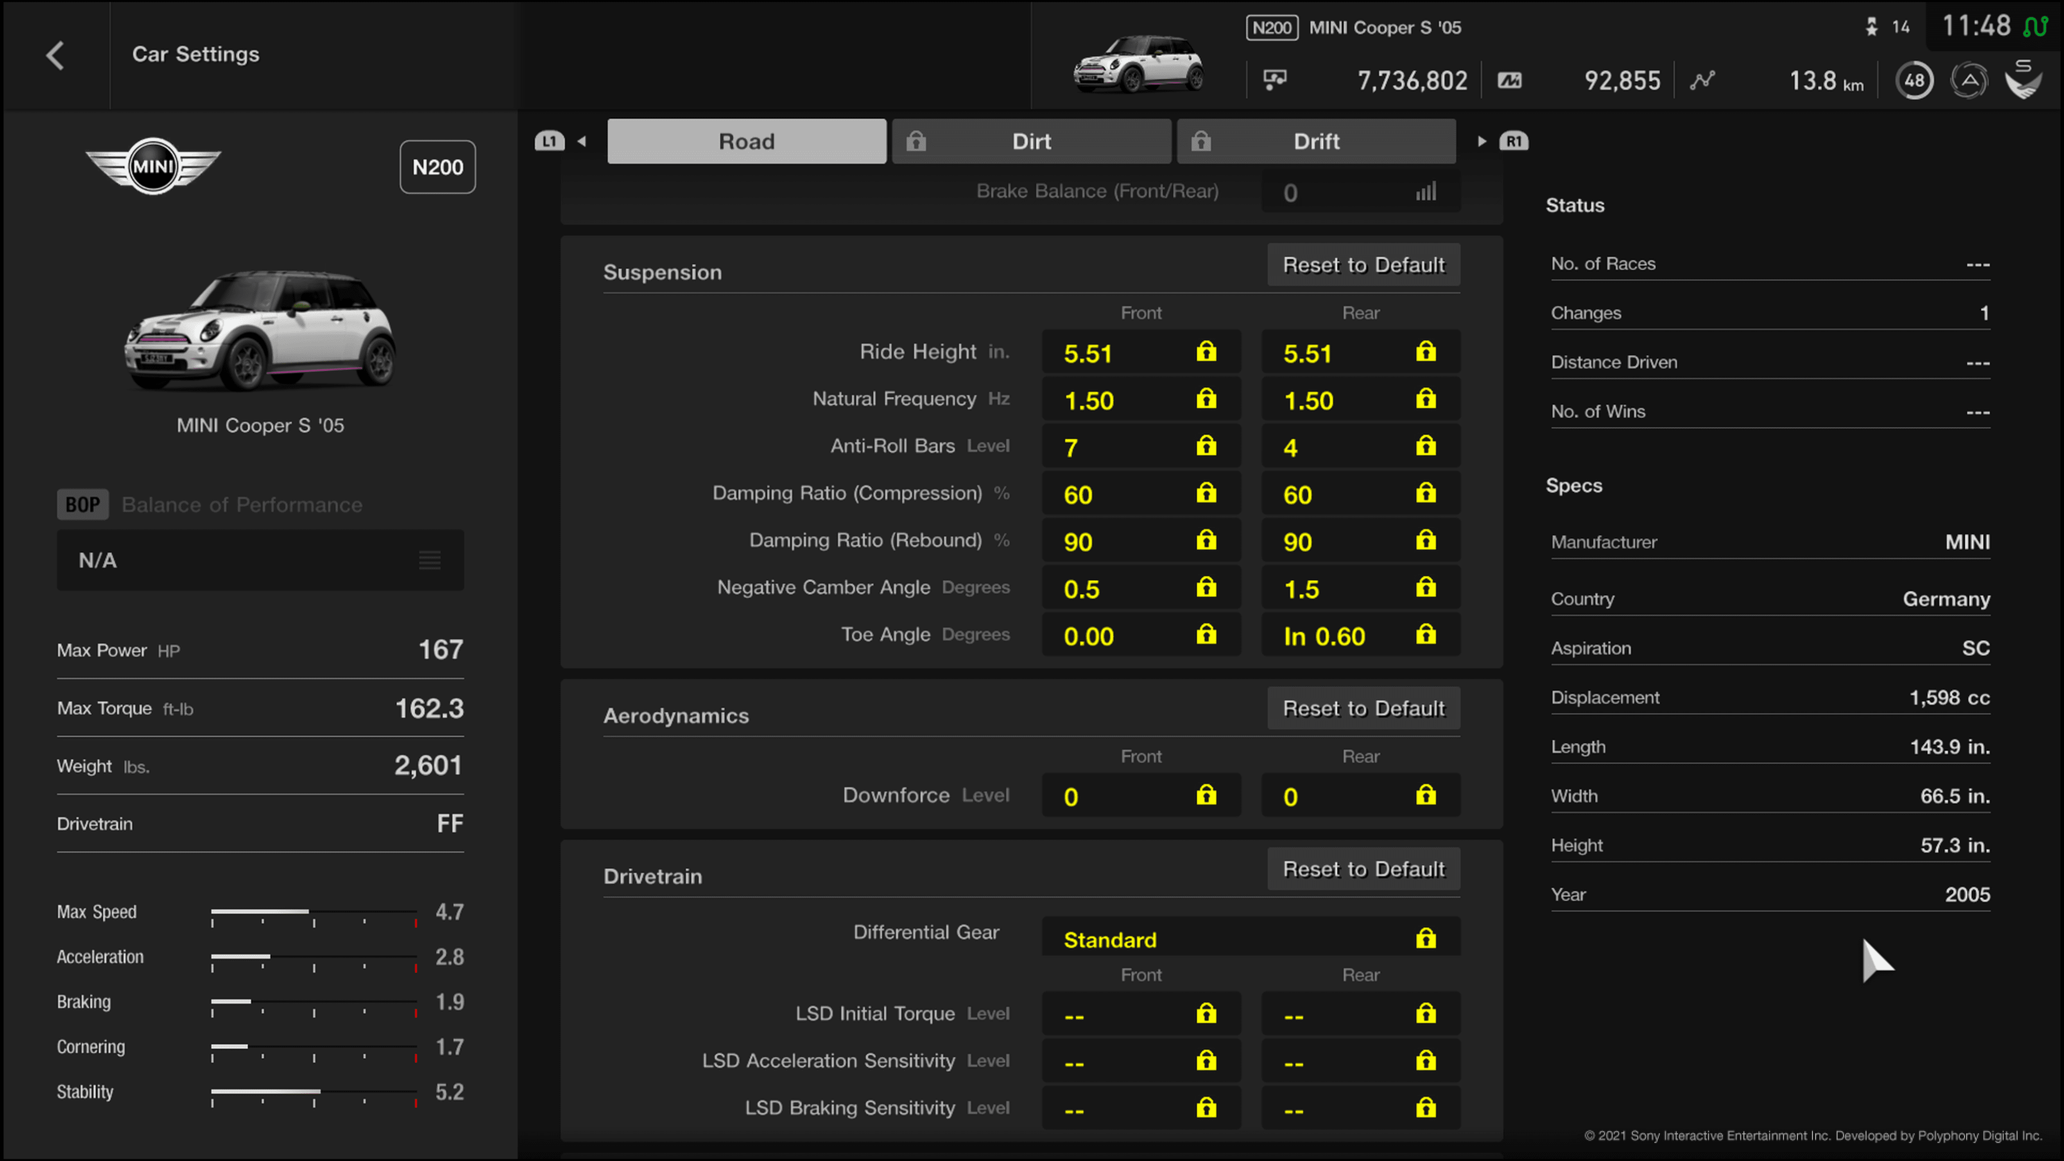
Task: Click the daily distance graph icon
Action: point(1703,80)
